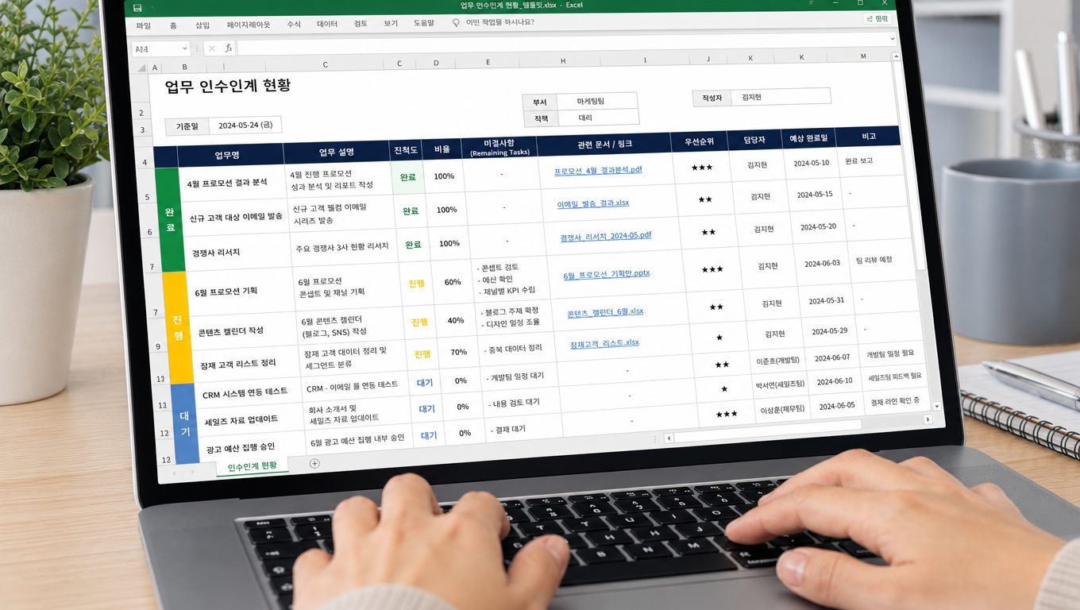Click the vertical scrollbar up arrow
1080x610 pixels.
pos(897,57)
